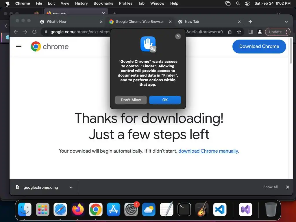
Task: Open the Apple menu
Action: coord(7,3)
